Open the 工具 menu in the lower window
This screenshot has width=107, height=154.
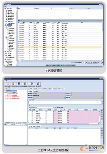pos(6,81)
